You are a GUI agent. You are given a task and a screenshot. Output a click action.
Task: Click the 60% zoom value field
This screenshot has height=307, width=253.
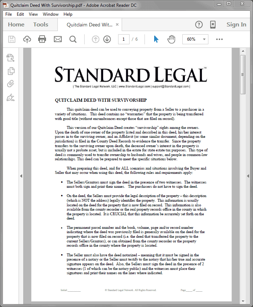(x=191, y=39)
